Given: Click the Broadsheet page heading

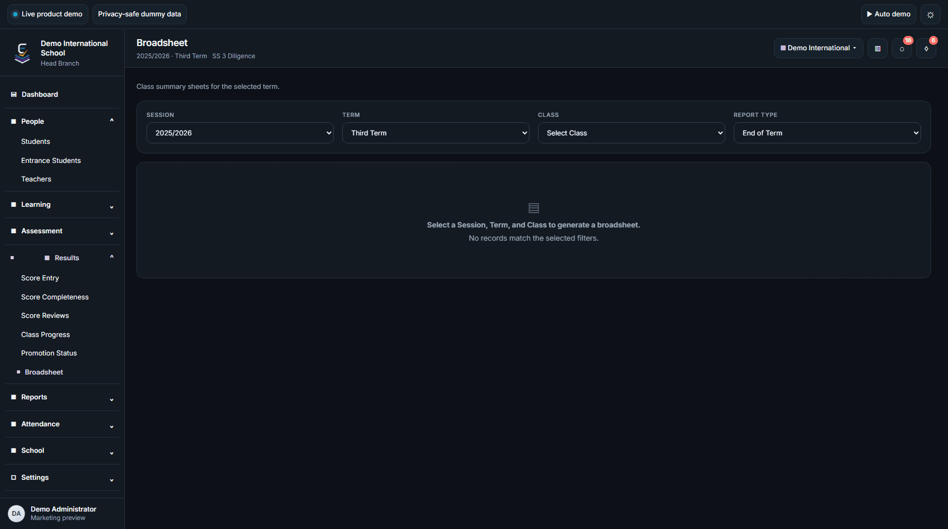Looking at the screenshot, I should point(162,43).
